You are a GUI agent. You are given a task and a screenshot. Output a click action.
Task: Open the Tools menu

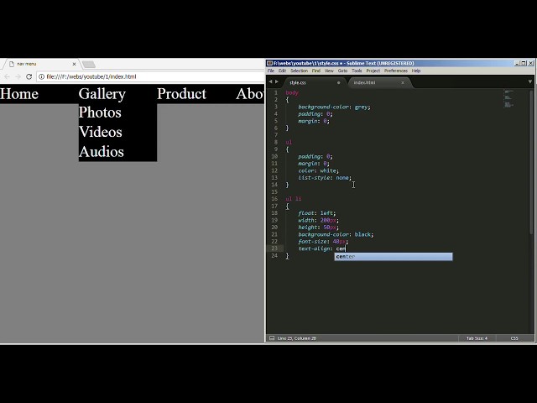click(x=357, y=71)
